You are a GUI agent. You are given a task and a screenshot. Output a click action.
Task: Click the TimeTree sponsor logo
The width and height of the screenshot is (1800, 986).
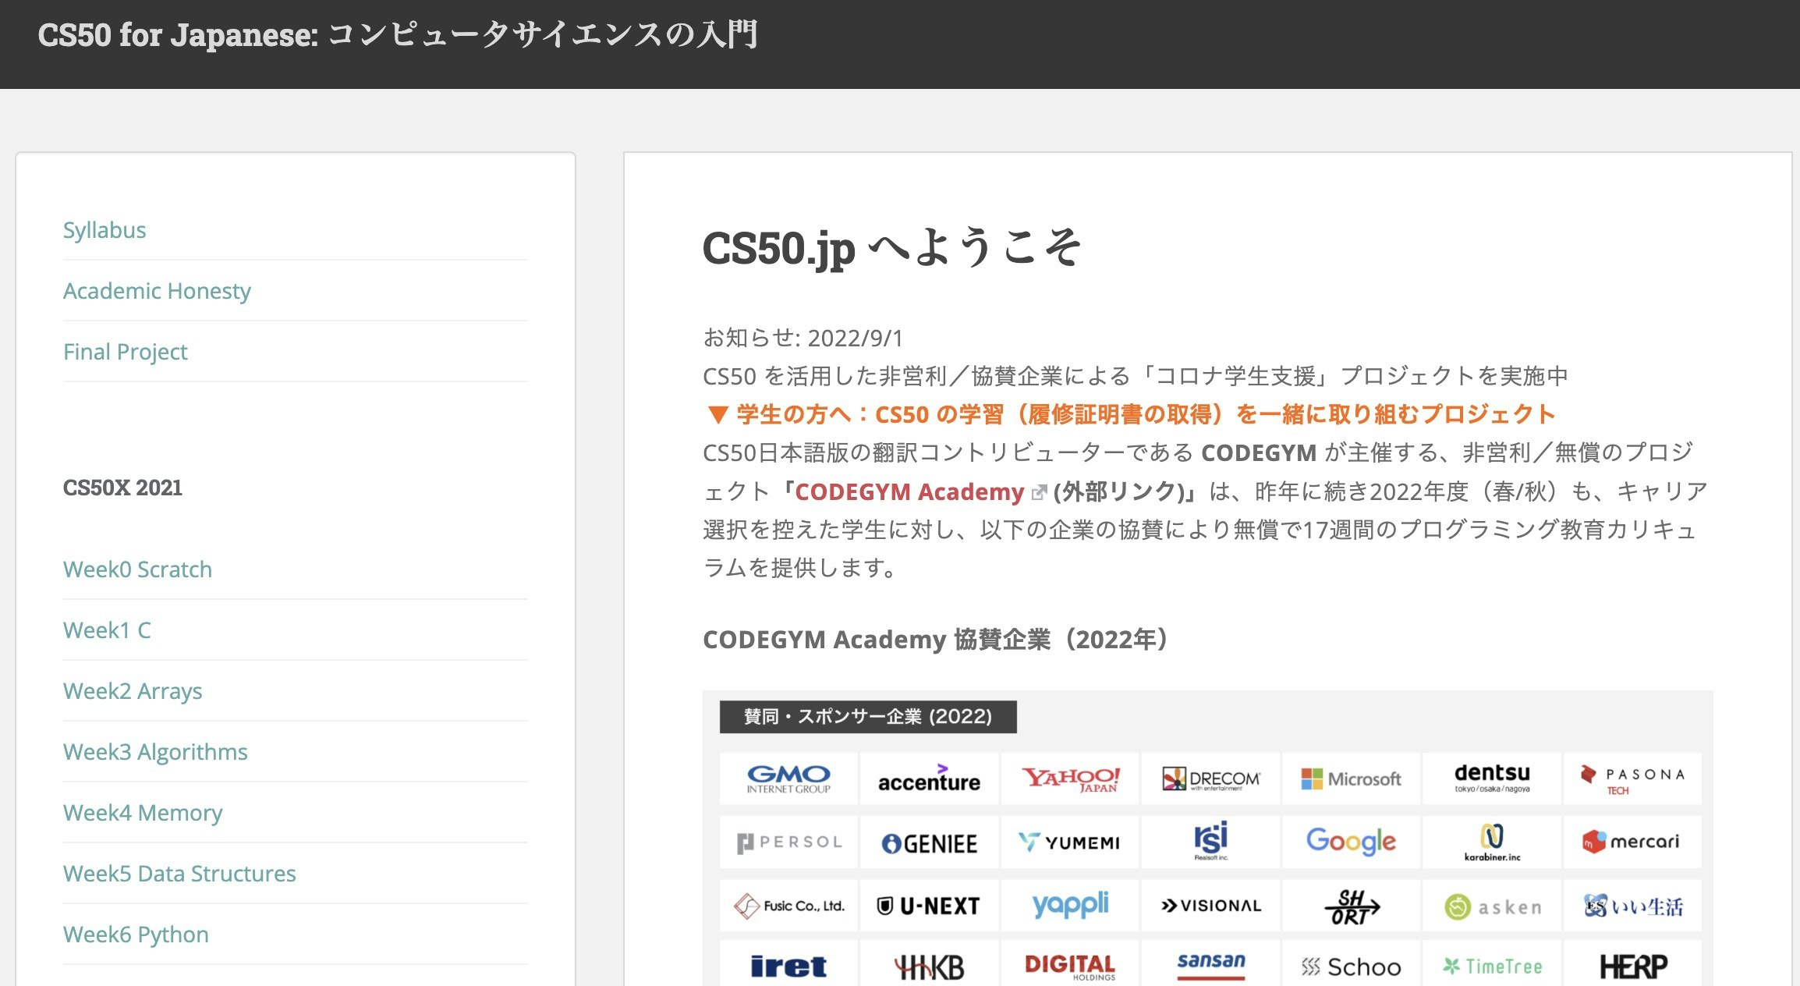(1491, 966)
